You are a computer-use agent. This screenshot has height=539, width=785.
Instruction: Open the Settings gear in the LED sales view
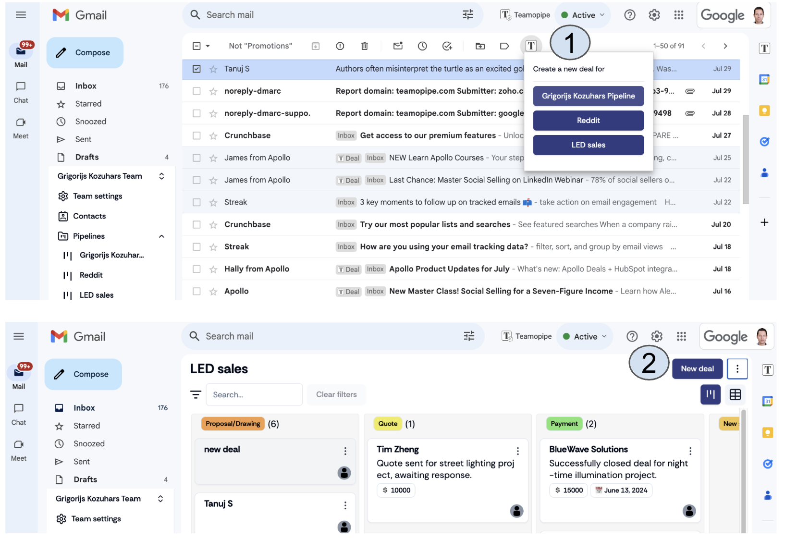click(657, 337)
